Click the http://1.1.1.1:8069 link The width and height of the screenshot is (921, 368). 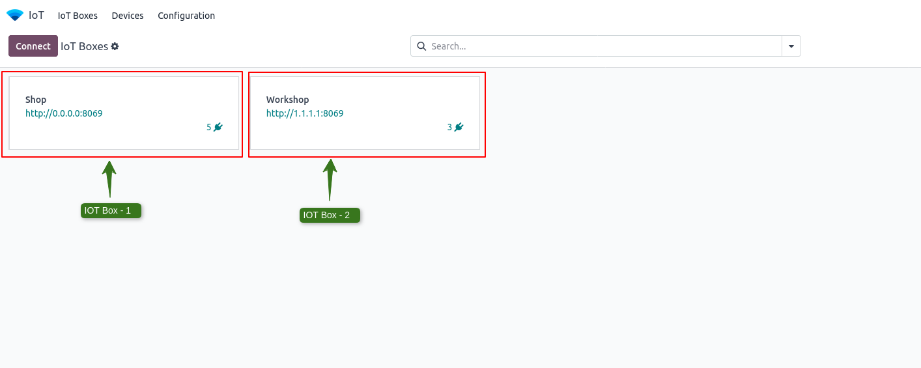[305, 113]
